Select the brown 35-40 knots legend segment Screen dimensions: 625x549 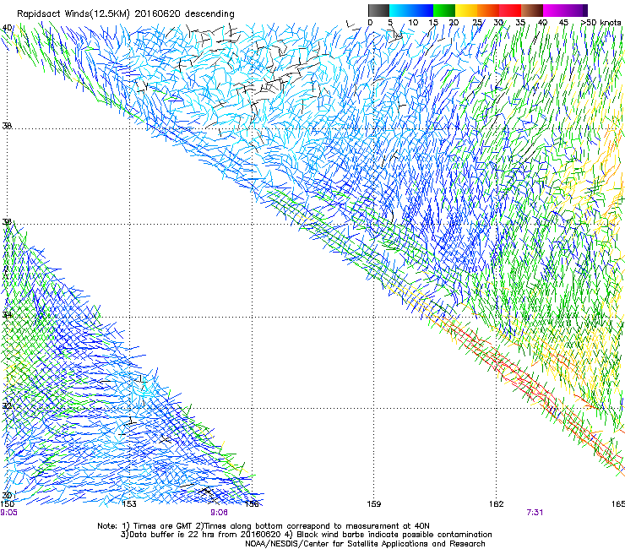532,10
